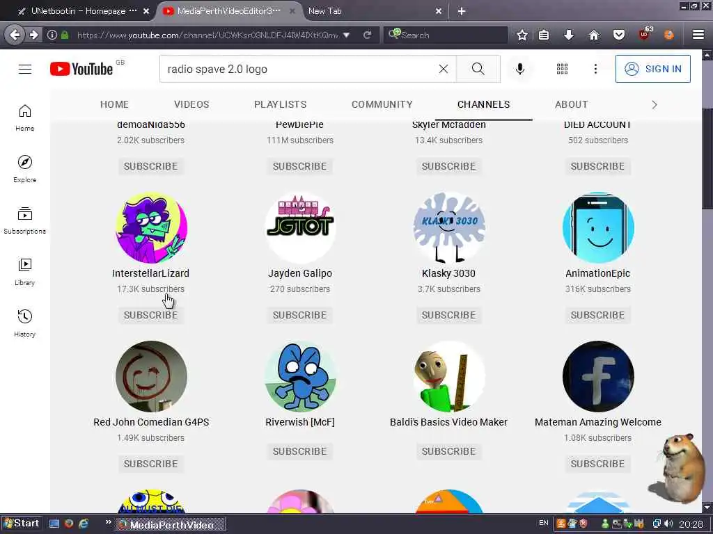Click the browser Search box
This screenshot has height=534, width=713.
pyautogui.click(x=446, y=35)
